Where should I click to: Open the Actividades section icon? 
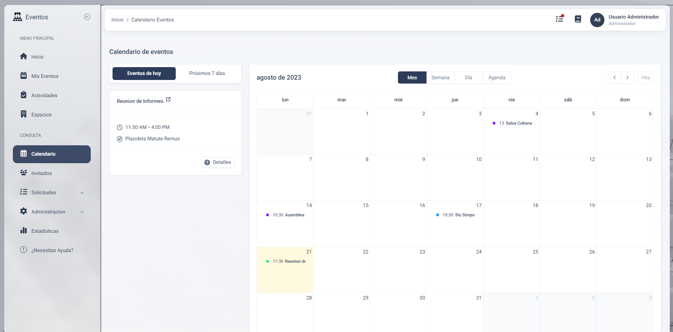tap(23, 95)
